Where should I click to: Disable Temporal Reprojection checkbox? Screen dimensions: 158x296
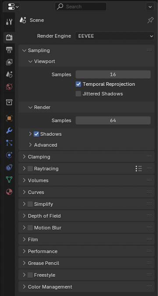[78, 84]
